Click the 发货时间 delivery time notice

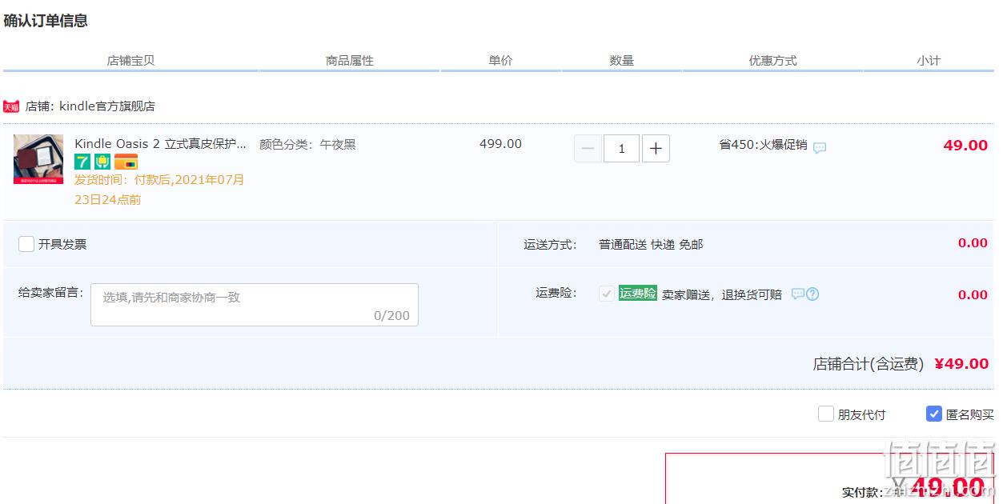coord(159,190)
